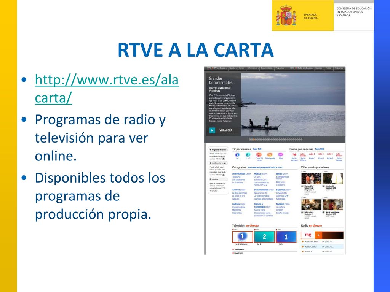Open the Documentales category heading

coord(261,190)
